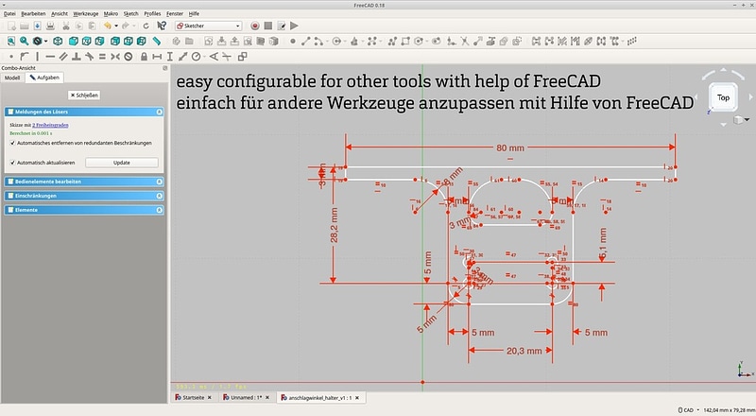Select the trim edge tool
The image size is (756, 416).
pos(464,41)
